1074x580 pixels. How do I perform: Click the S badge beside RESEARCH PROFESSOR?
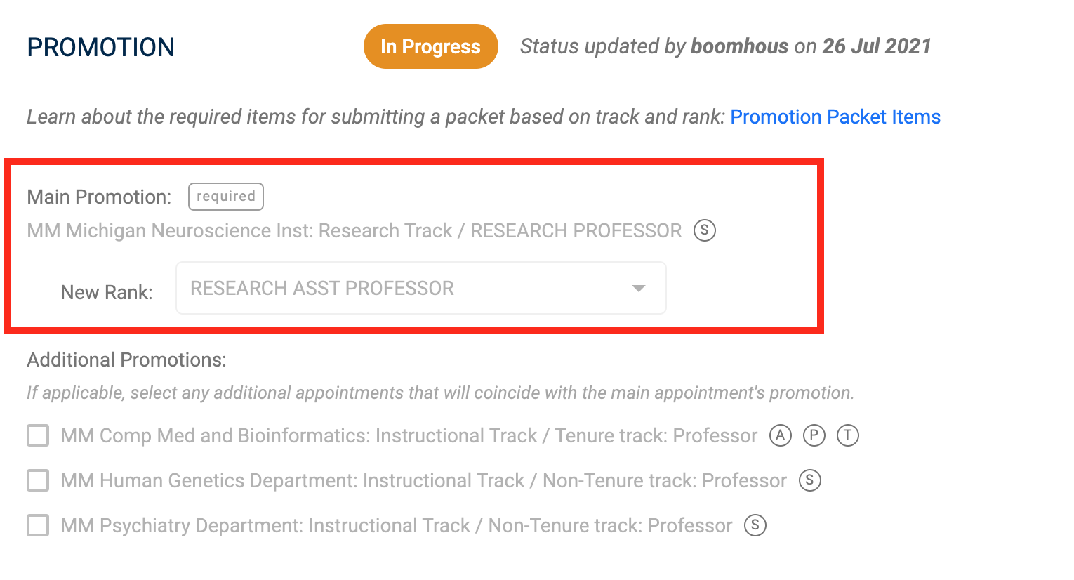[x=704, y=230]
